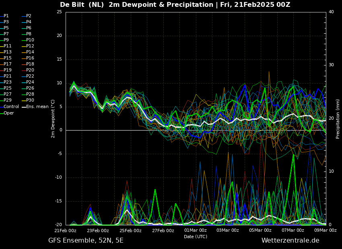Select the P1 legend entry
Image resolution: width=342 pixels, height=249 pixels.
click(x=4, y=16)
